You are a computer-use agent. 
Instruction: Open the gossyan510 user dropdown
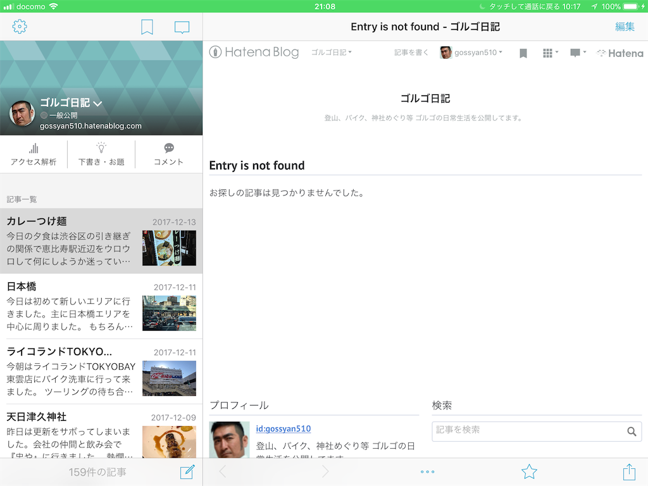pyautogui.click(x=478, y=53)
